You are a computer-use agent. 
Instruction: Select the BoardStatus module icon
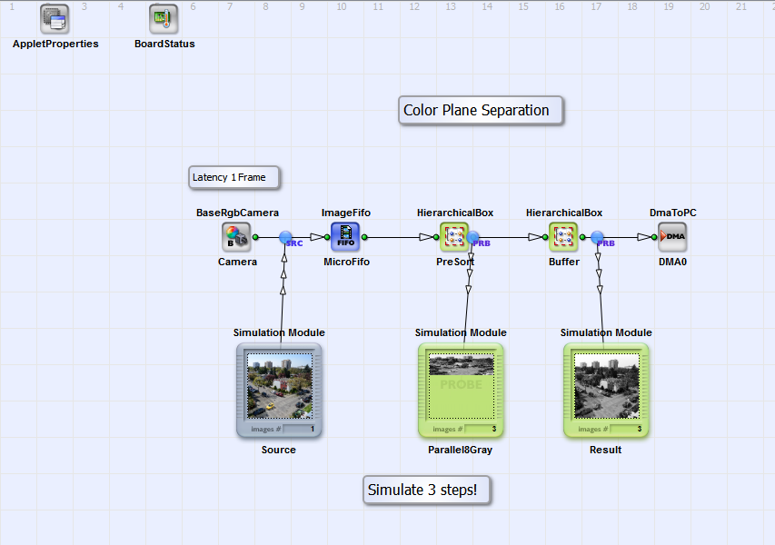pyautogui.click(x=164, y=19)
